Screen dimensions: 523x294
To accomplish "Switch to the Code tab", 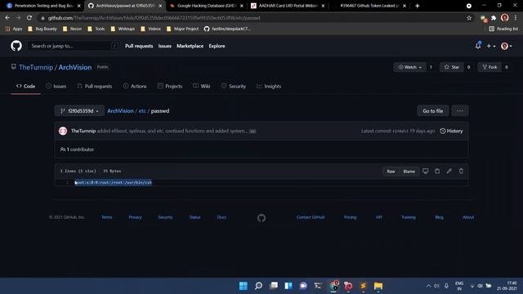I will pyautogui.click(x=25, y=86).
